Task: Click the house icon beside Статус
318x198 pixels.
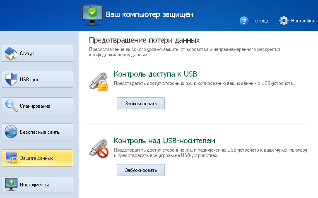Action: (11, 53)
